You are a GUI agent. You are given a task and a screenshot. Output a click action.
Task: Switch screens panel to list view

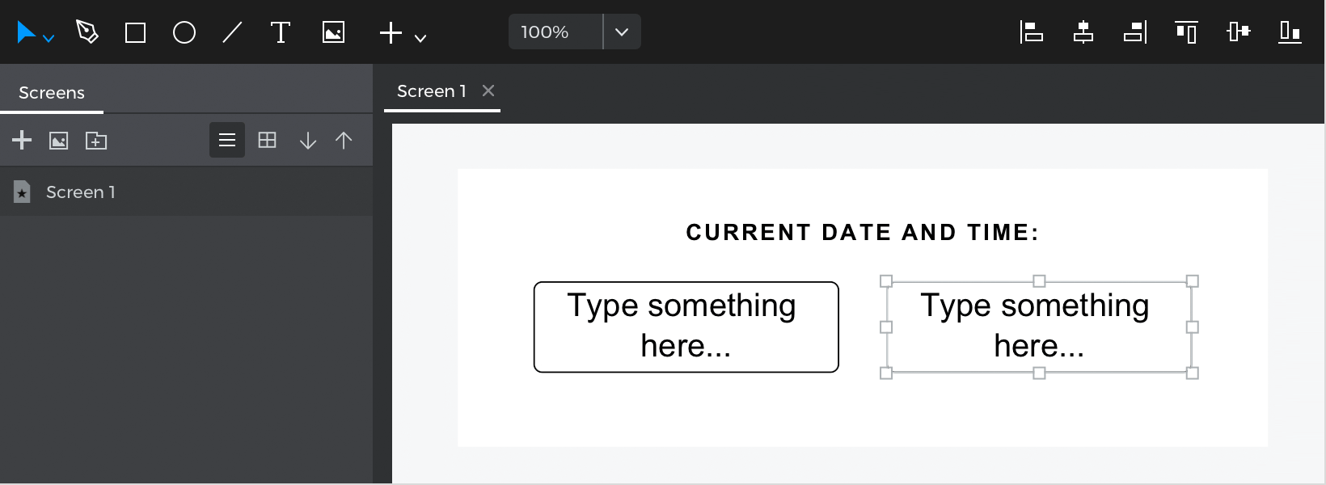pyautogui.click(x=227, y=140)
